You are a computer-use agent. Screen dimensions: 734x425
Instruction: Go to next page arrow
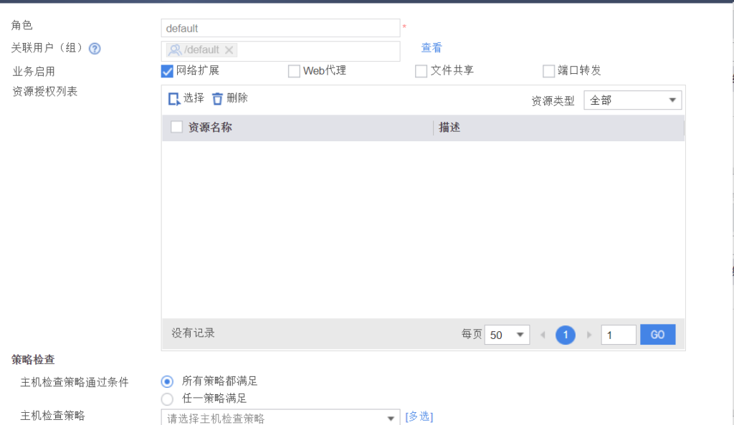589,335
